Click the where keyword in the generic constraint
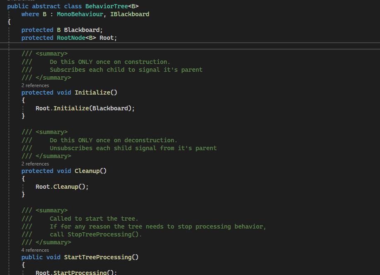Viewport: 380px width, 275px height. pos(30,14)
